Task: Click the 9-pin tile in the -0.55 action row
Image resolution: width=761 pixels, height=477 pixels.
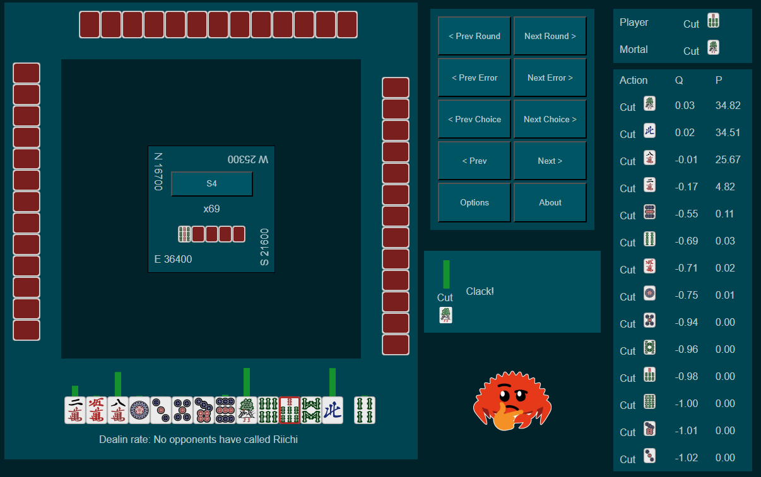Action: 649,212
